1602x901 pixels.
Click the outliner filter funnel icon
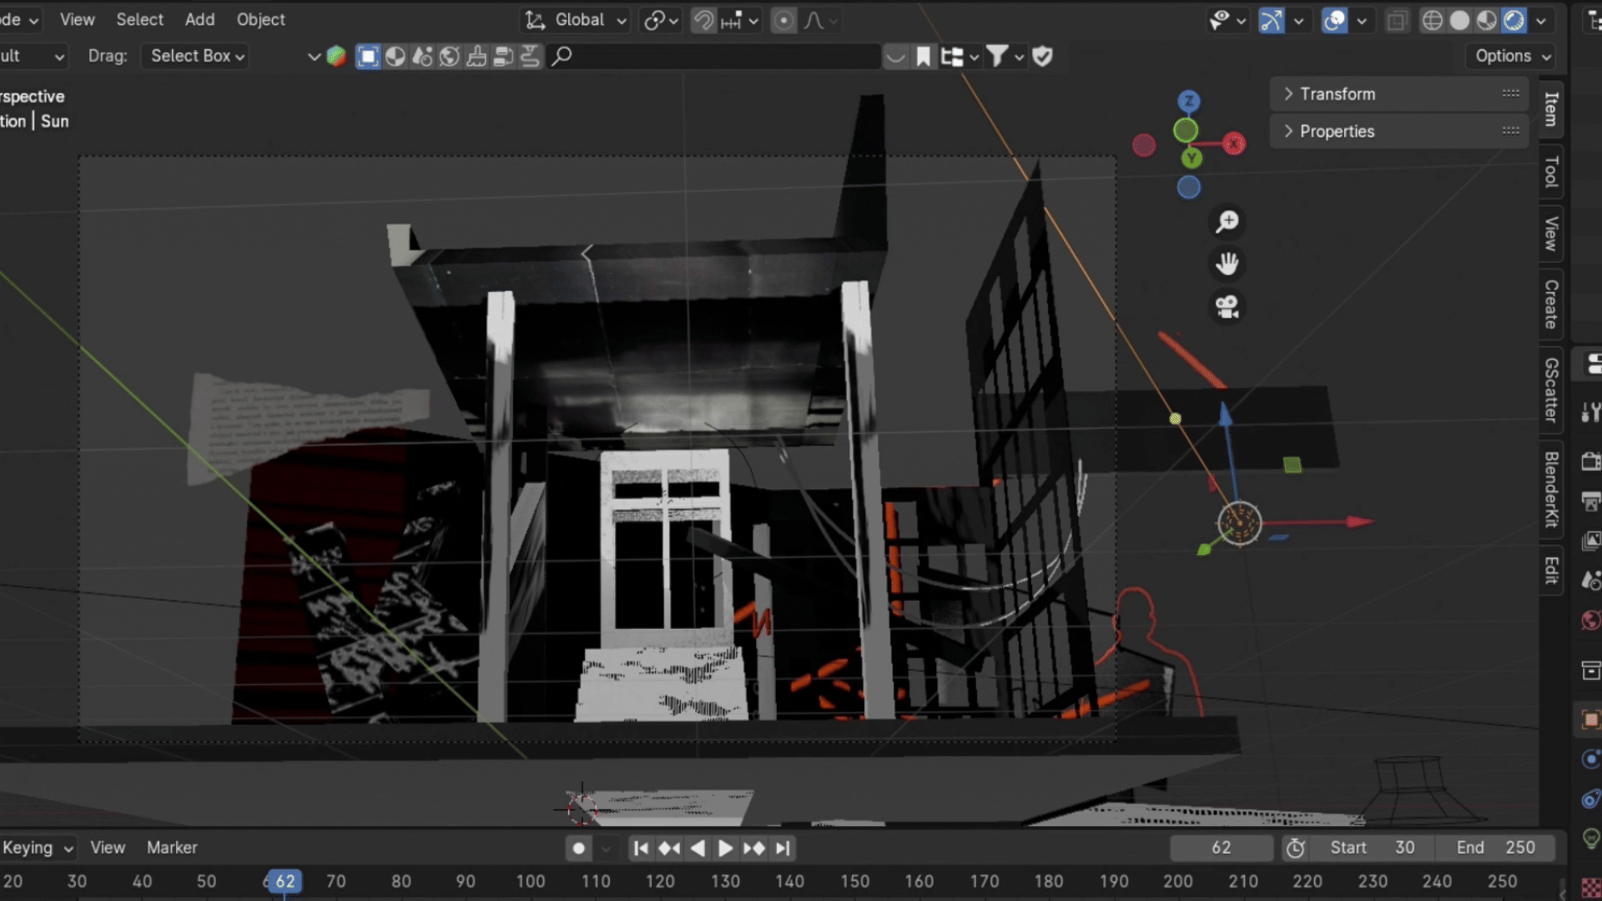click(x=997, y=56)
